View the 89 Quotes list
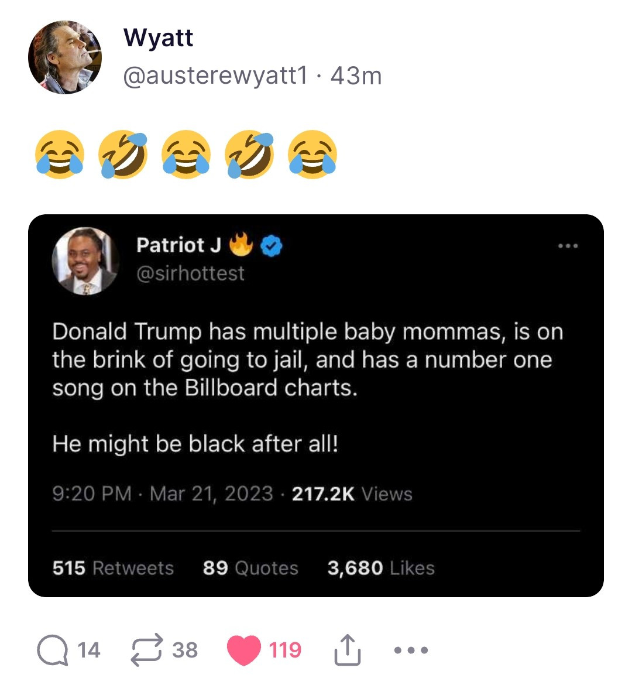This screenshot has height=678, width=632. click(250, 568)
